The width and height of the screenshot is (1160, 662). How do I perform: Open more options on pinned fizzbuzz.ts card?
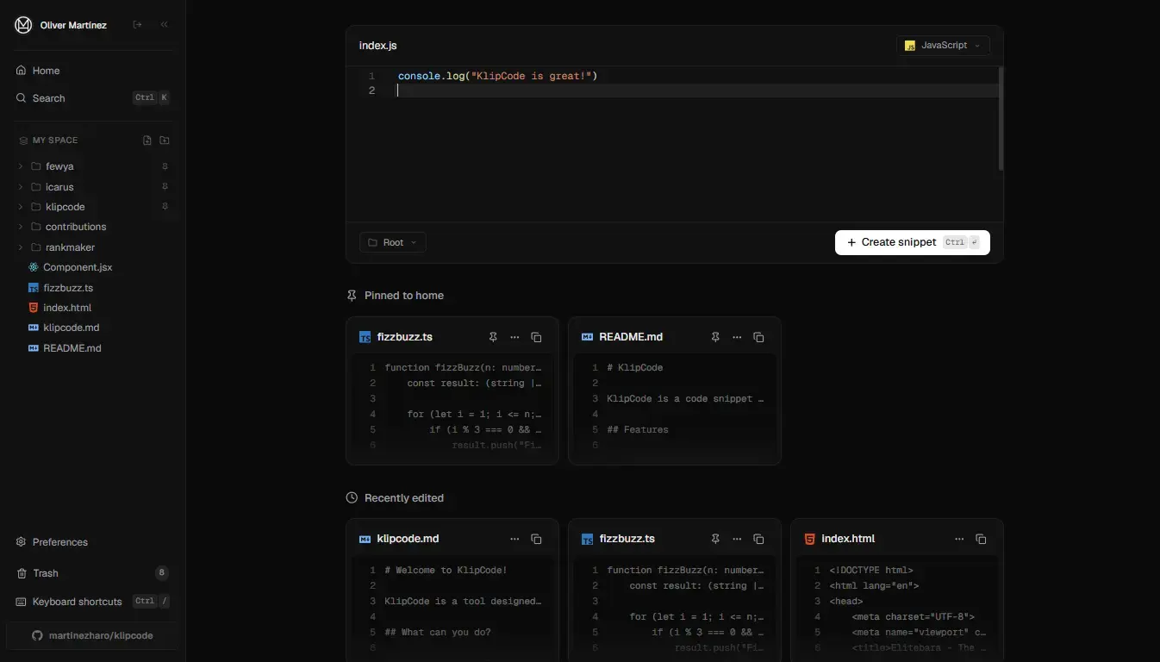515,337
